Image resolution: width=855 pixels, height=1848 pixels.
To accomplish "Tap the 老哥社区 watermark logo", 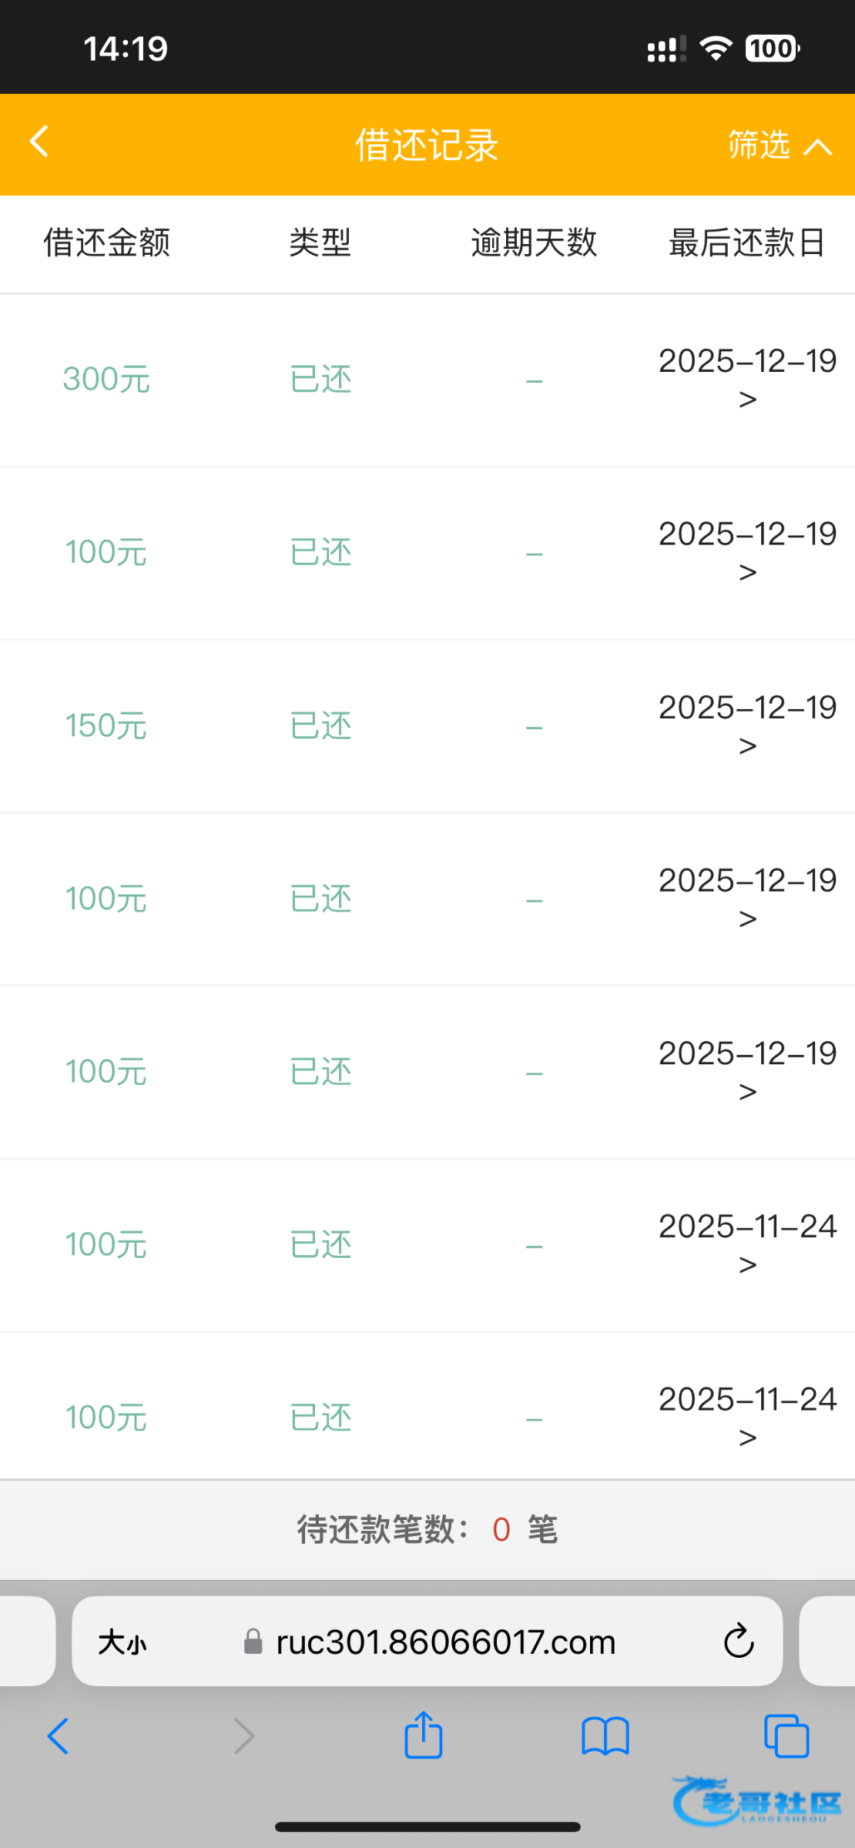I will pyautogui.click(x=759, y=1800).
